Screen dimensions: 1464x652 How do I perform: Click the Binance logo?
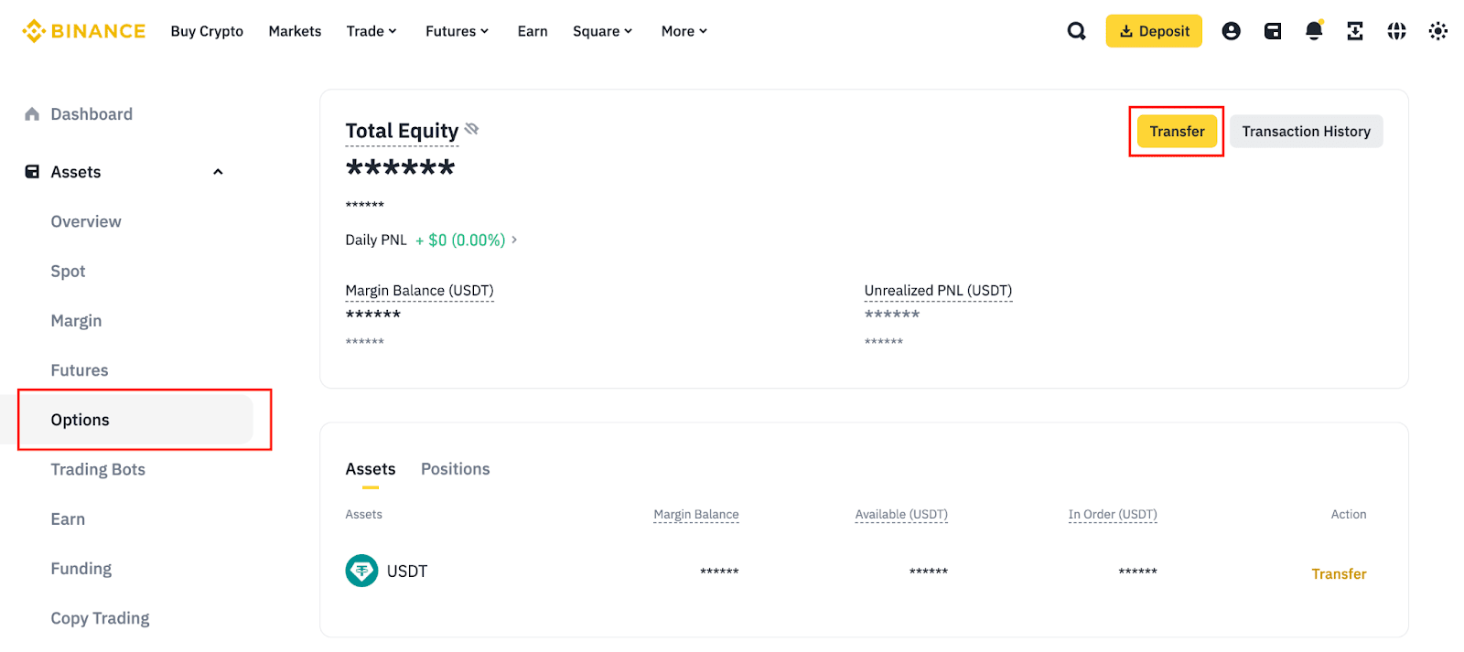click(83, 31)
